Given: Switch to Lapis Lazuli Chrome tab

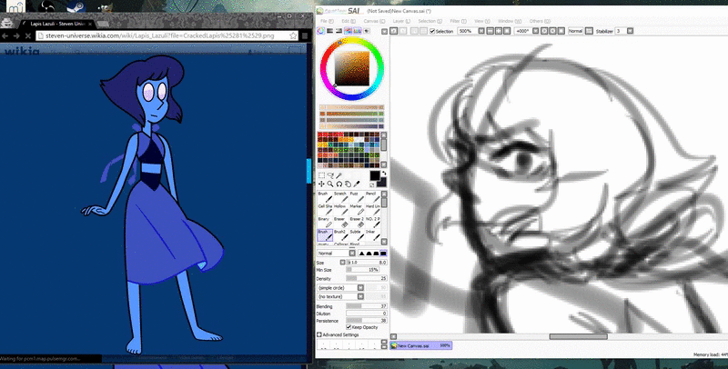Looking at the screenshot, I should 58,24.
